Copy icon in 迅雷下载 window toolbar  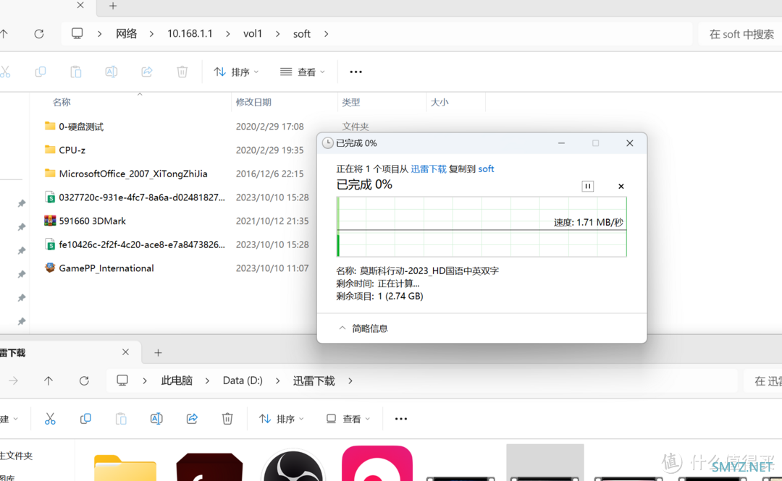(85, 419)
